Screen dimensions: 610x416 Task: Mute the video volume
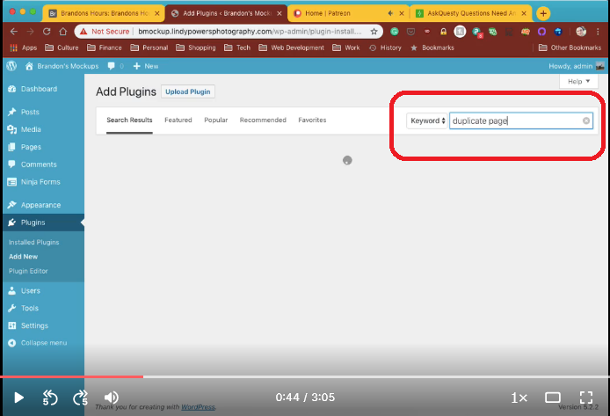click(x=112, y=398)
